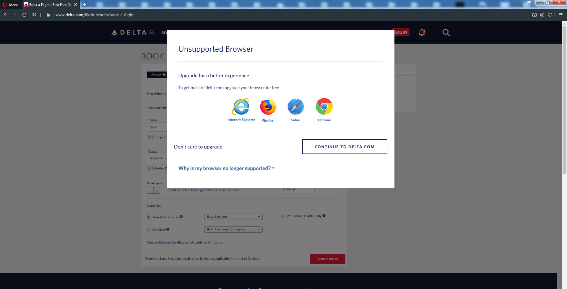
Task: Open help icon next to Refundable Flights Only
Action: point(324,216)
